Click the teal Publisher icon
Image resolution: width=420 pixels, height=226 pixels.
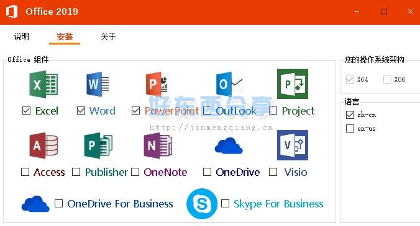coord(98,146)
